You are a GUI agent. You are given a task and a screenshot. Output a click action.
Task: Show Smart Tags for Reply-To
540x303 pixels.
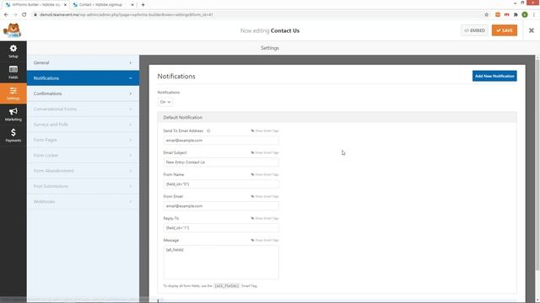click(x=264, y=219)
